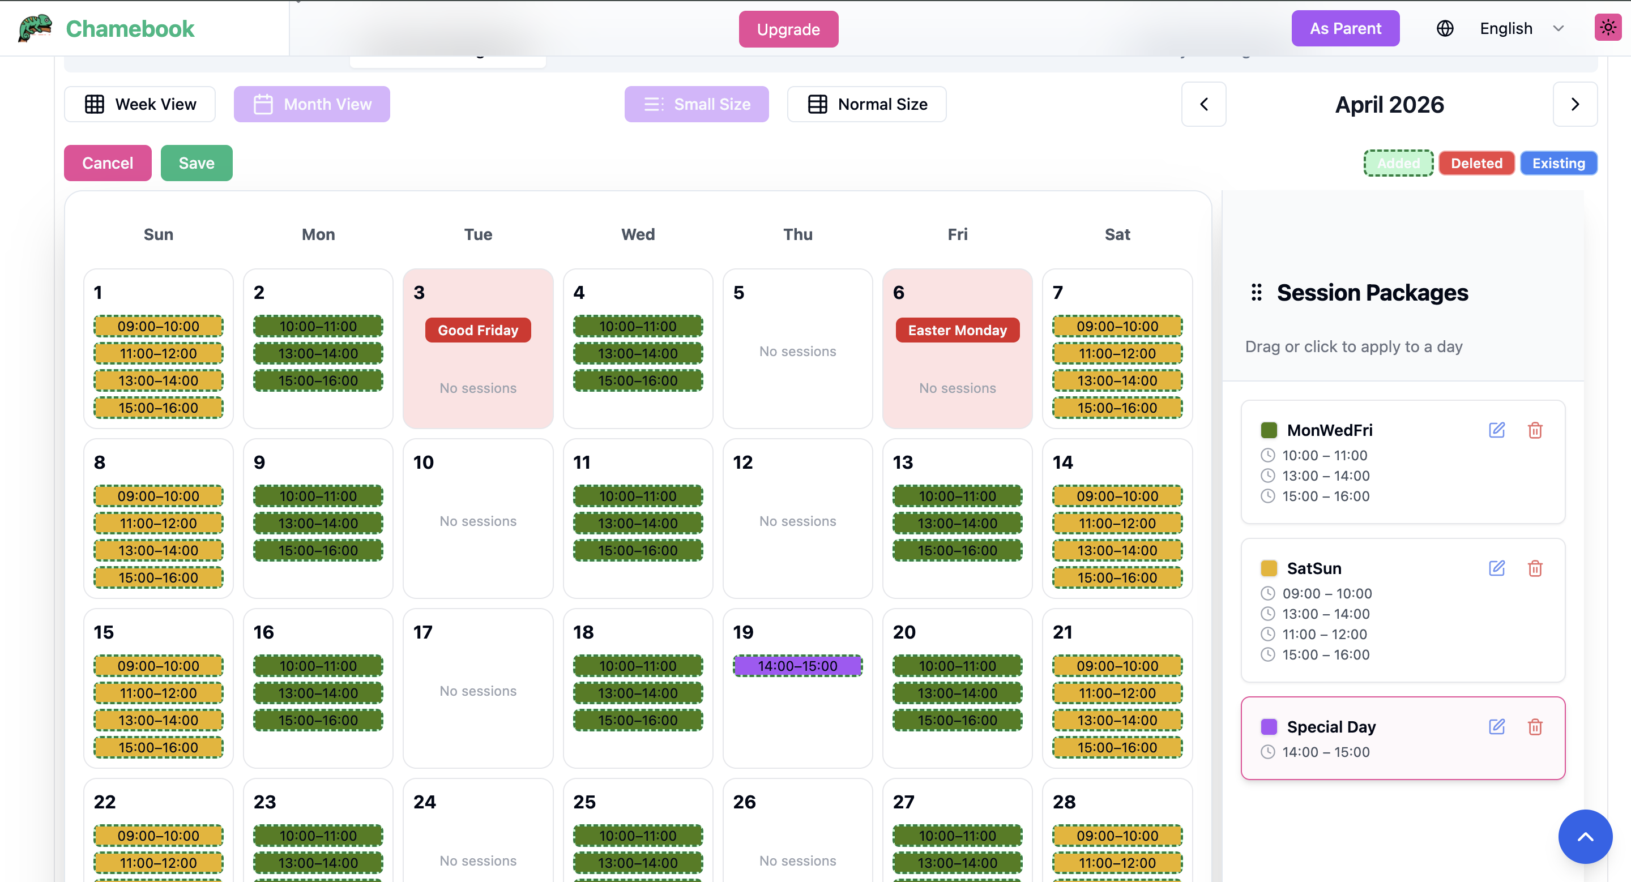Click the MonWedFri package name
This screenshot has width=1631, height=882.
pos(1330,430)
